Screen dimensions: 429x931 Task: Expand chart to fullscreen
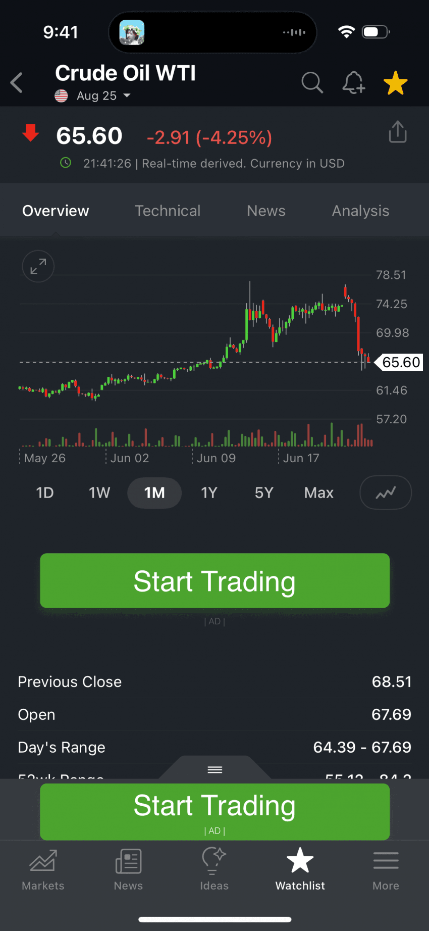click(38, 266)
